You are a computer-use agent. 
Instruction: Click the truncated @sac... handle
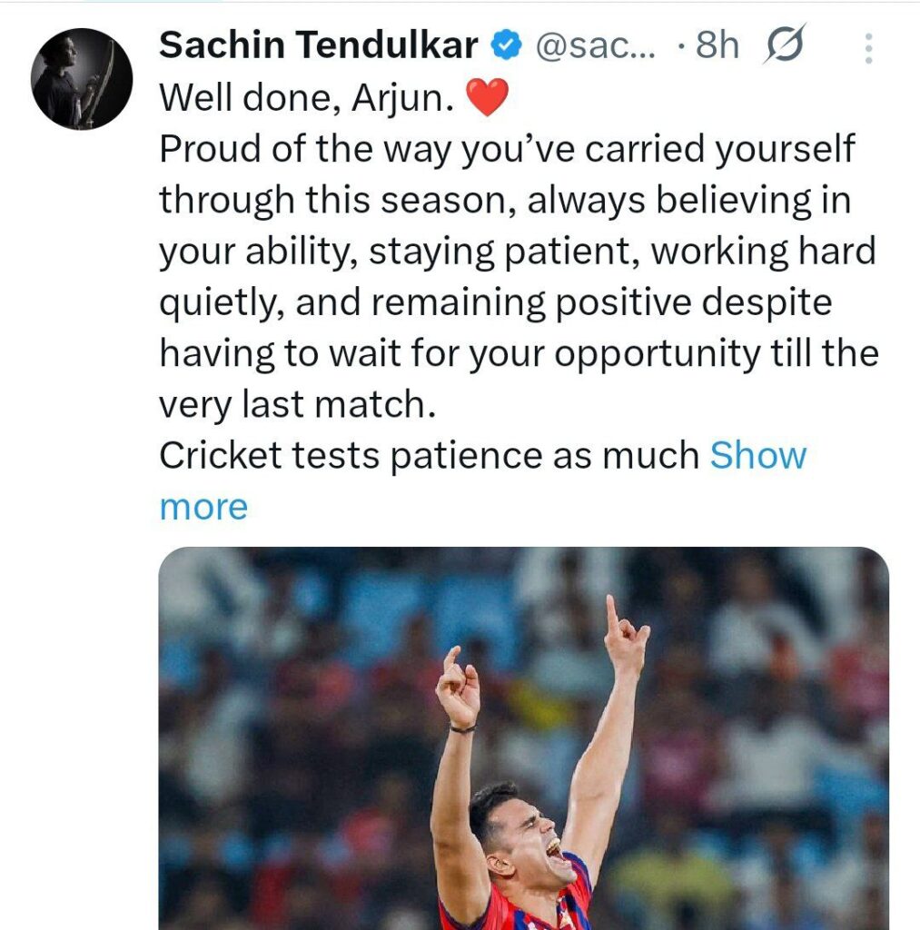tap(596, 45)
